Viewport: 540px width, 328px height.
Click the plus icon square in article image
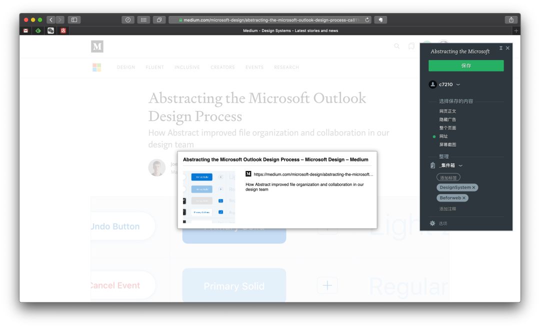(x=327, y=285)
